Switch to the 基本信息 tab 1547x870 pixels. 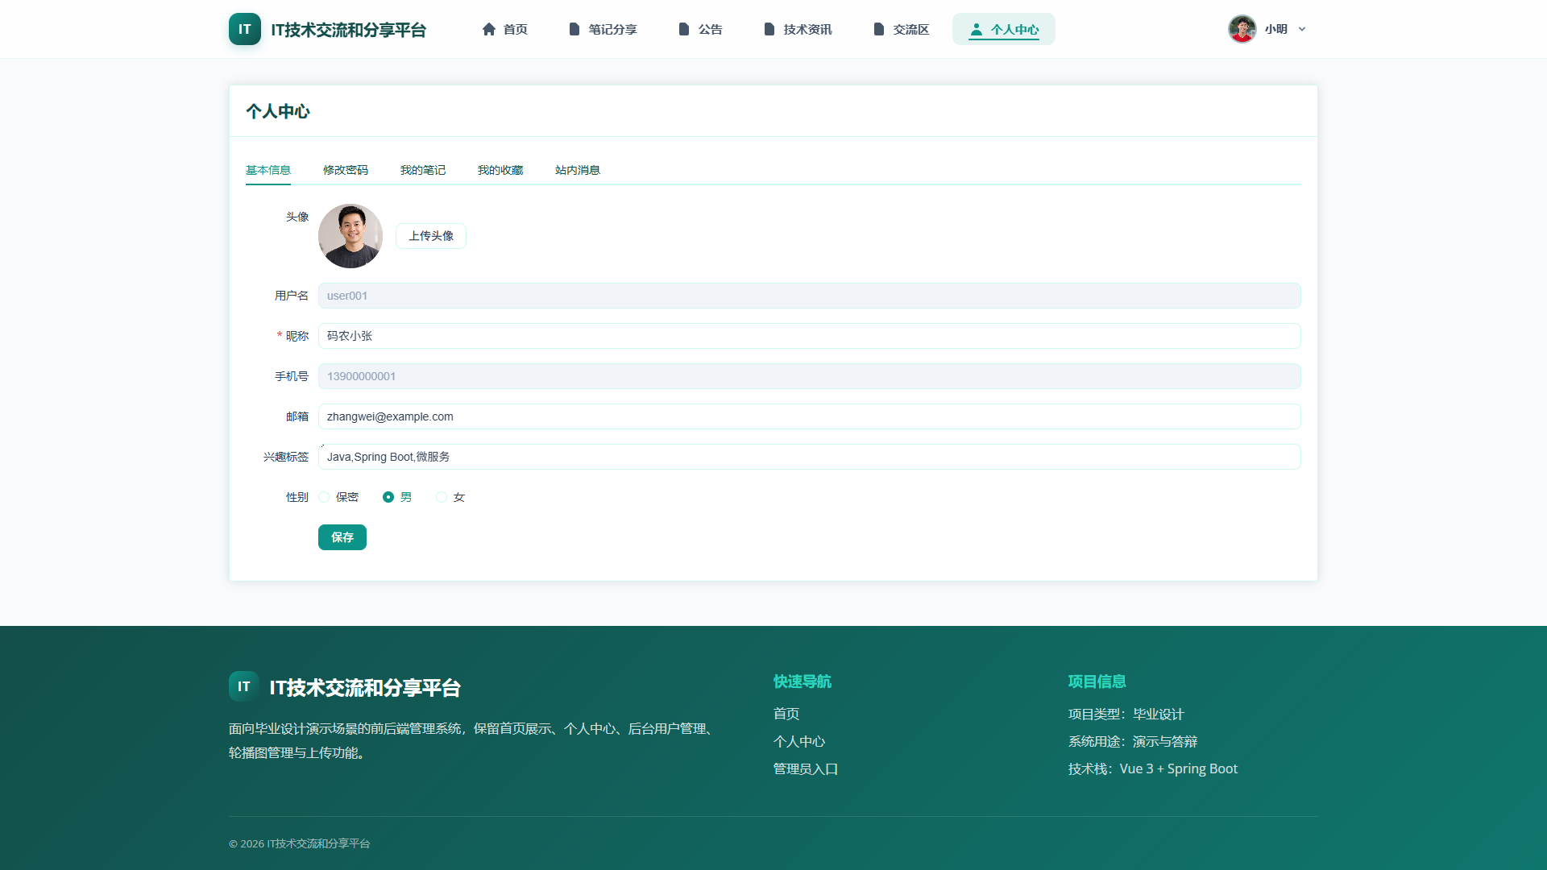[x=268, y=170]
